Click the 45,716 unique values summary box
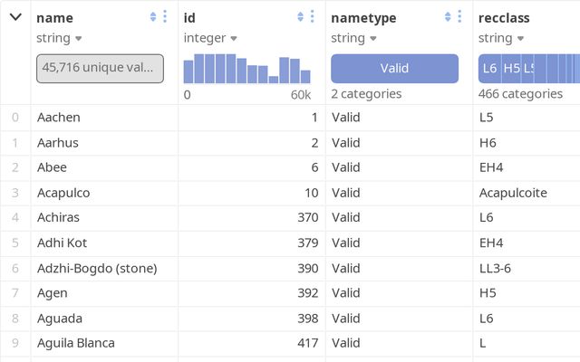The height and width of the screenshot is (362, 580). pyautogui.click(x=100, y=69)
